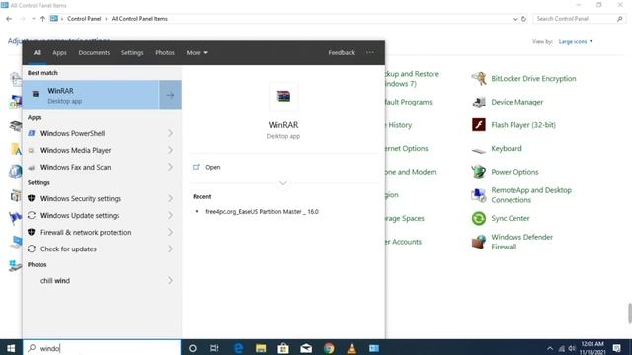Open Task View on taskbar
This screenshot has width=632, height=355.
[214, 348]
